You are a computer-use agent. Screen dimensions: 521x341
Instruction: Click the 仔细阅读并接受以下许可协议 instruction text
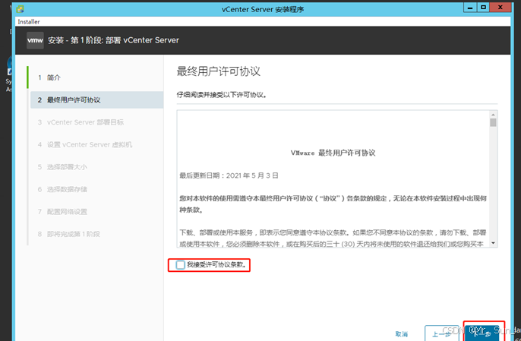click(222, 95)
